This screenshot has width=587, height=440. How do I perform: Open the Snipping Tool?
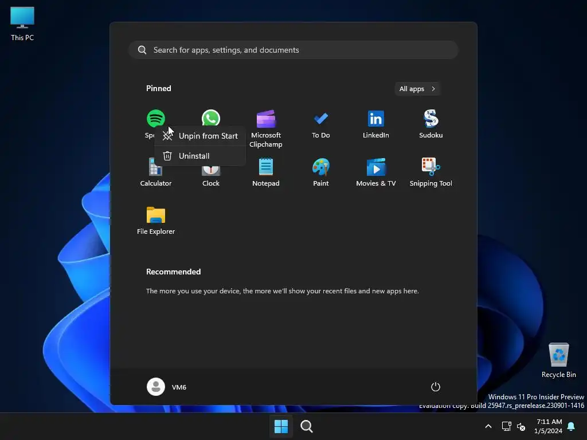431,172
